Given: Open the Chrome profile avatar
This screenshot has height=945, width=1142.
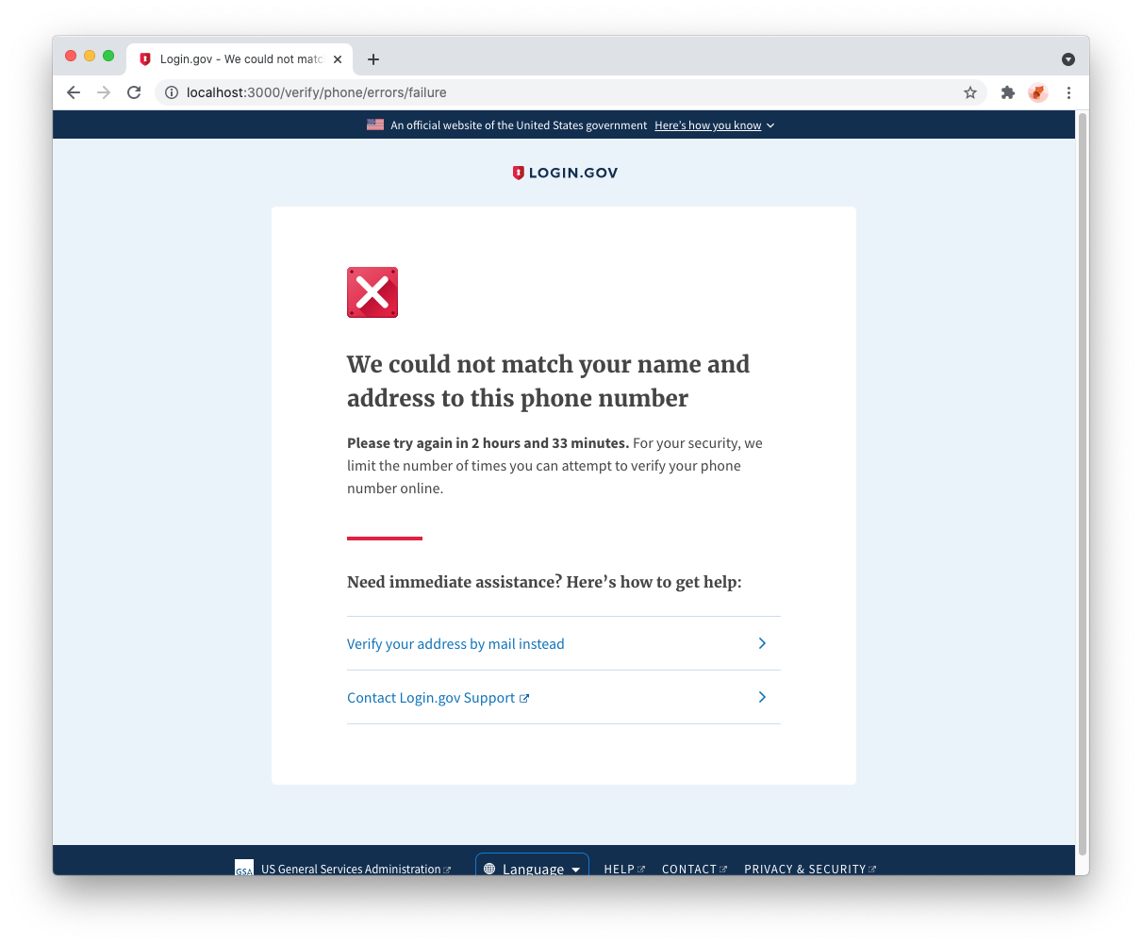Looking at the screenshot, I should point(1038,92).
